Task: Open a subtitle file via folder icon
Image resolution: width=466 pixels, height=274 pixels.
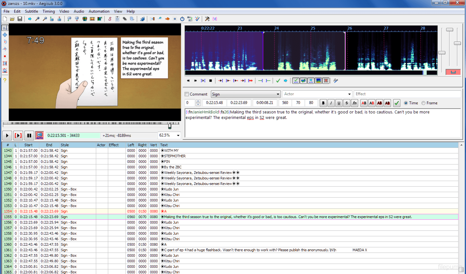Action: pos(12,19)
